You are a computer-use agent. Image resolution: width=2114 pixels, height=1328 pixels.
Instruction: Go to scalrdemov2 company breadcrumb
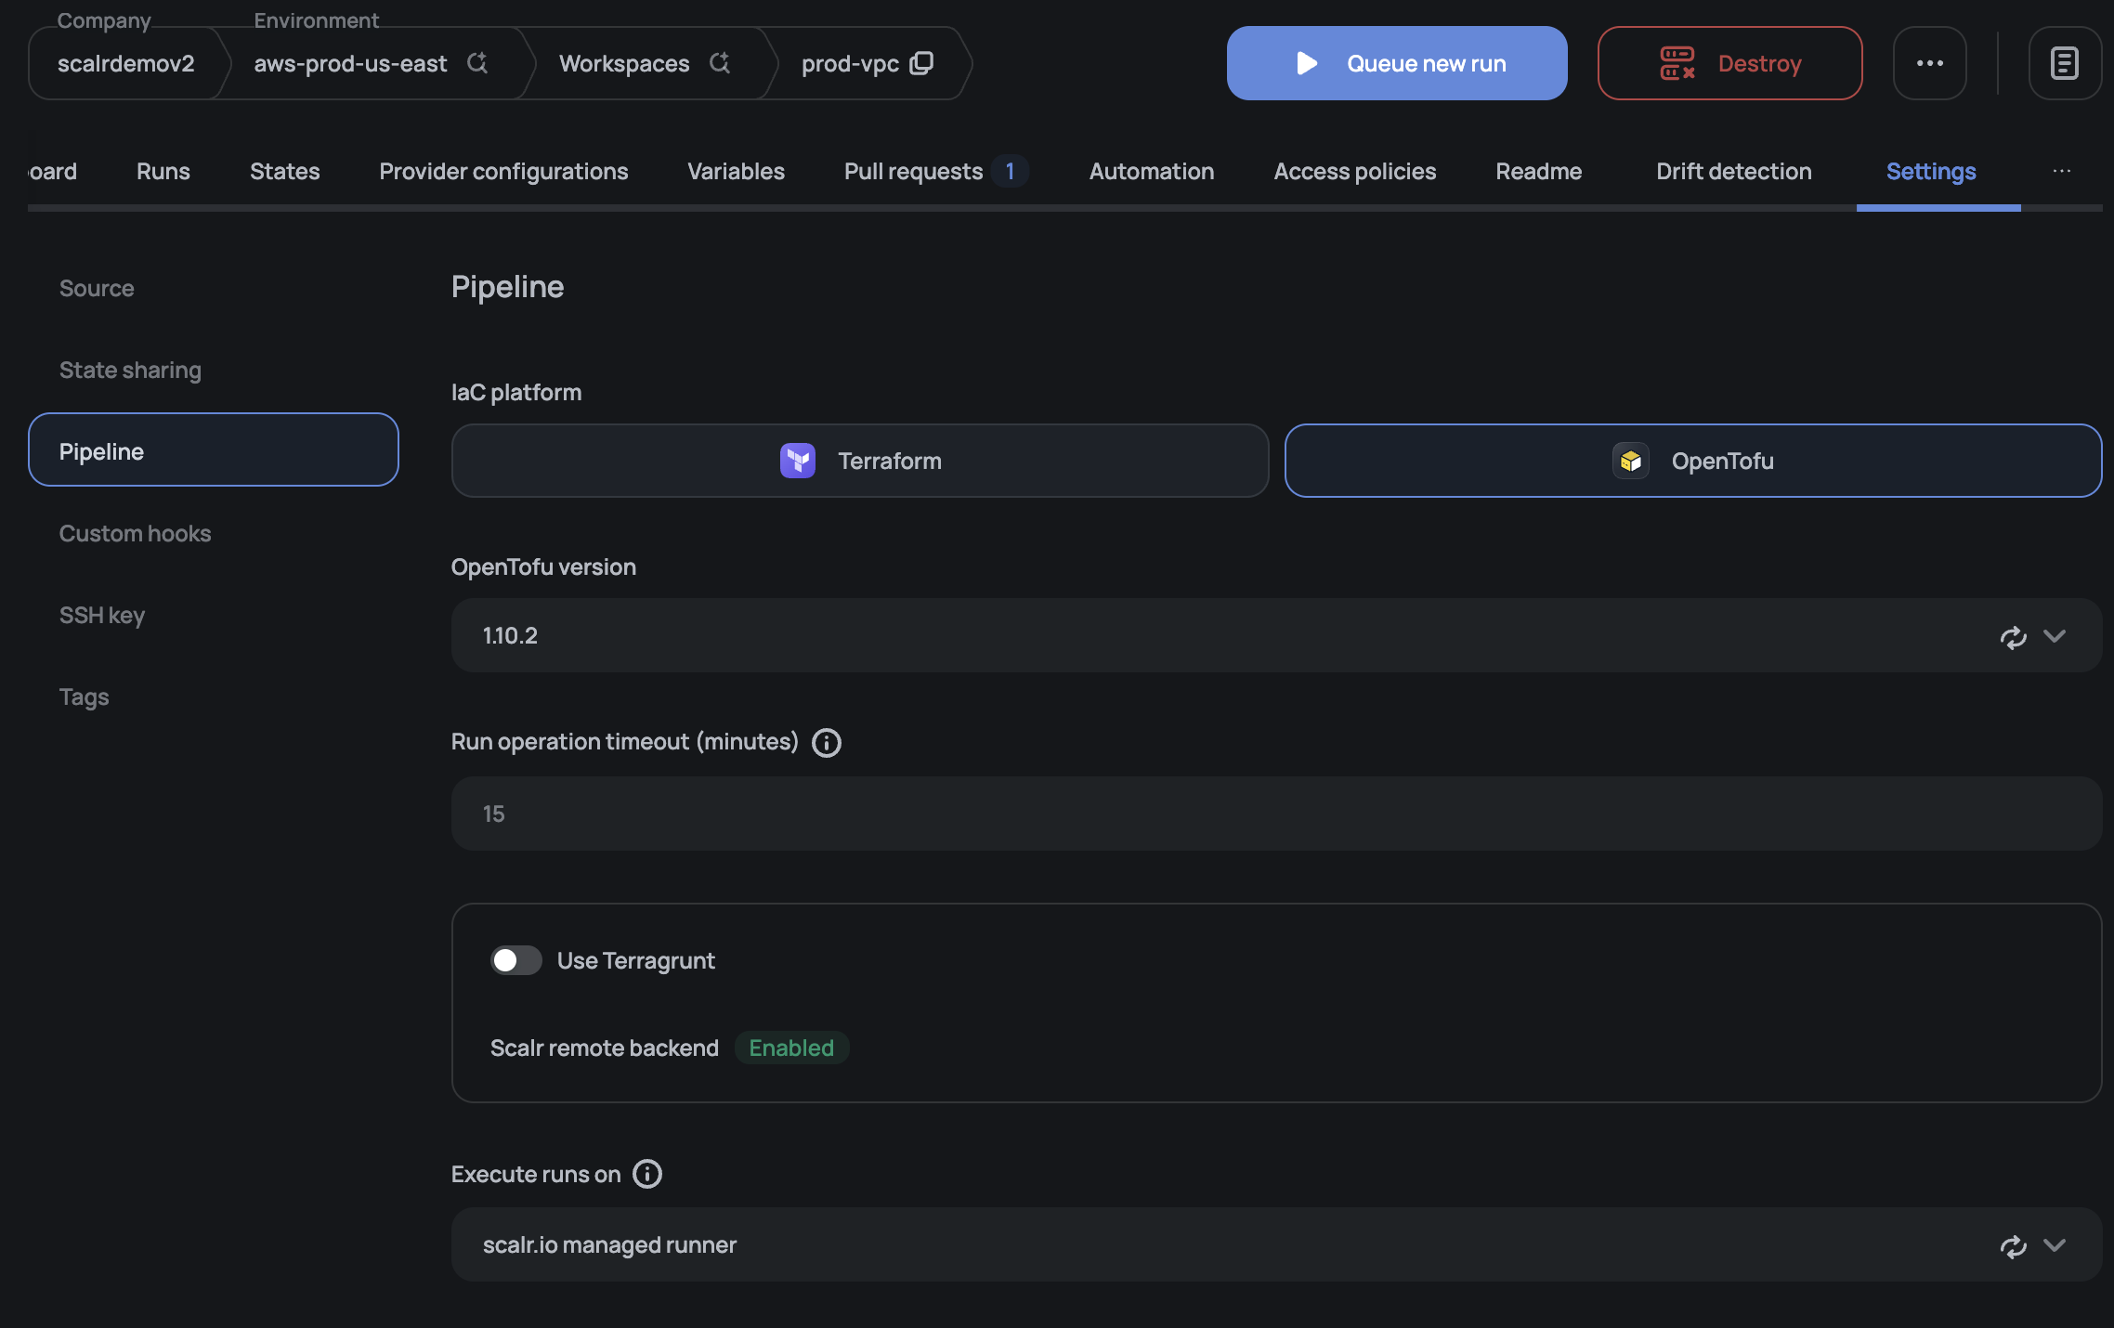(x=126, y=63)
